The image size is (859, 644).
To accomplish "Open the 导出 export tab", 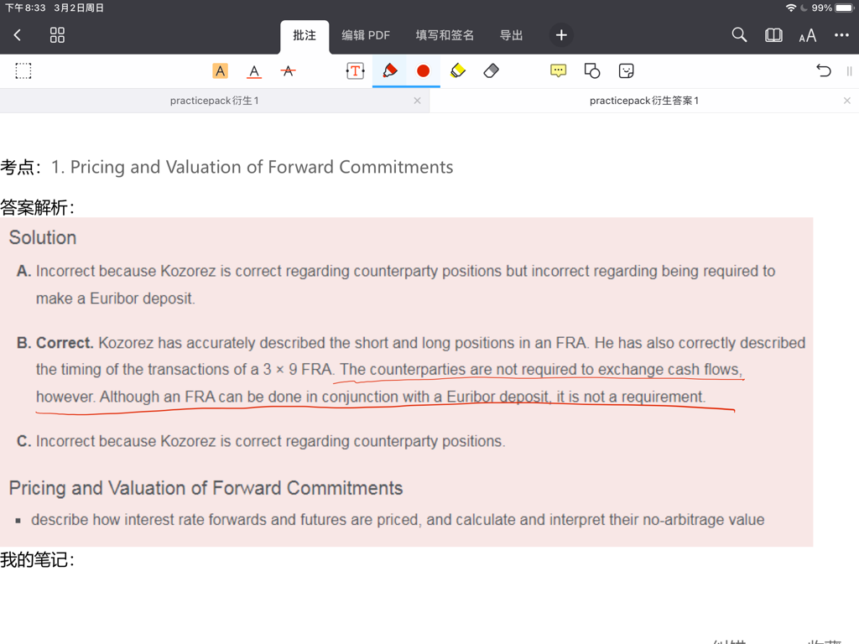I will [511, 35].
